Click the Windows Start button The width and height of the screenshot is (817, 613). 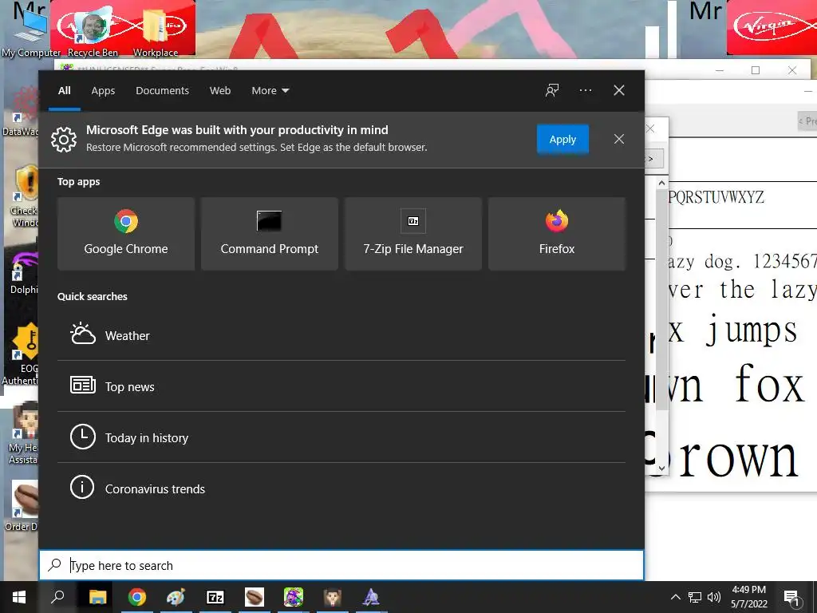[19, 597]
